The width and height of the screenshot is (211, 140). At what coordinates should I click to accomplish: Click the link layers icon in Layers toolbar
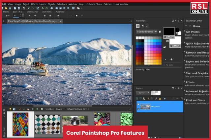(156, 99)
